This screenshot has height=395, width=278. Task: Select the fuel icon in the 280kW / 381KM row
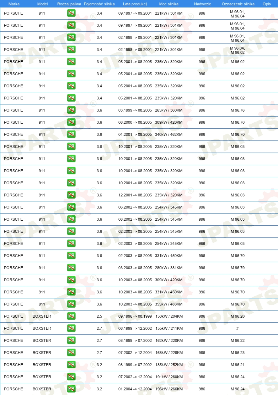tap(71, 268)
